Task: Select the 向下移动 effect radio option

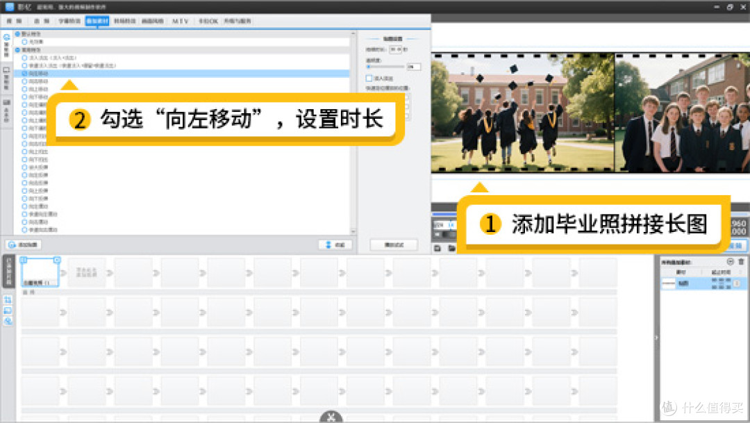Action: pos(24,97)
